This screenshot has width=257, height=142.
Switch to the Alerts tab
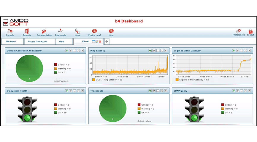[64, 41]
